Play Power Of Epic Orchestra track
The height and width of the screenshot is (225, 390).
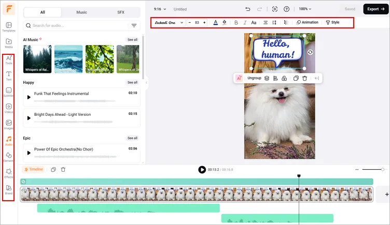point(29,153)
